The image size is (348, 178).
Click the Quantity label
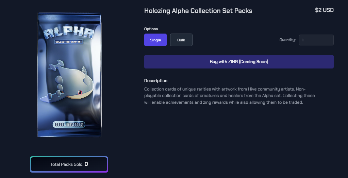point(287,40)
